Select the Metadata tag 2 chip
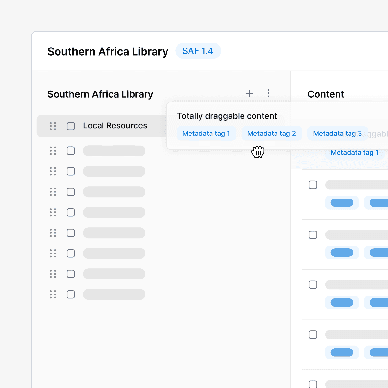Image resolution: width=388 pixels, height=388 pixels. pyautogui.click(x=272, y=134)
